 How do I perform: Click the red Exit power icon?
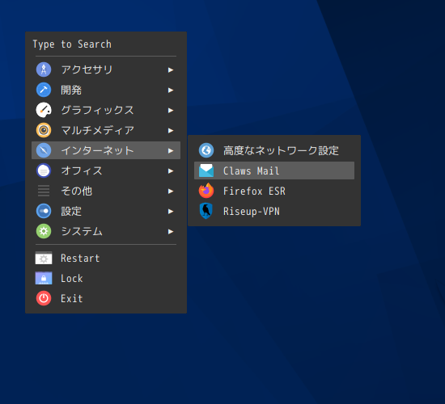click(x=44, y=298)
